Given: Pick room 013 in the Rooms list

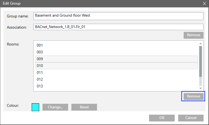Looking at the screenshot, I should 40,86.
